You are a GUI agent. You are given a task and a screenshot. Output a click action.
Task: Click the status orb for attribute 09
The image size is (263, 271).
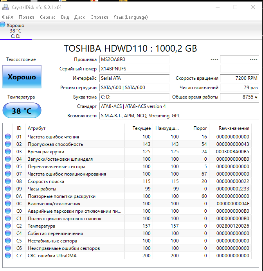(8, 188)
